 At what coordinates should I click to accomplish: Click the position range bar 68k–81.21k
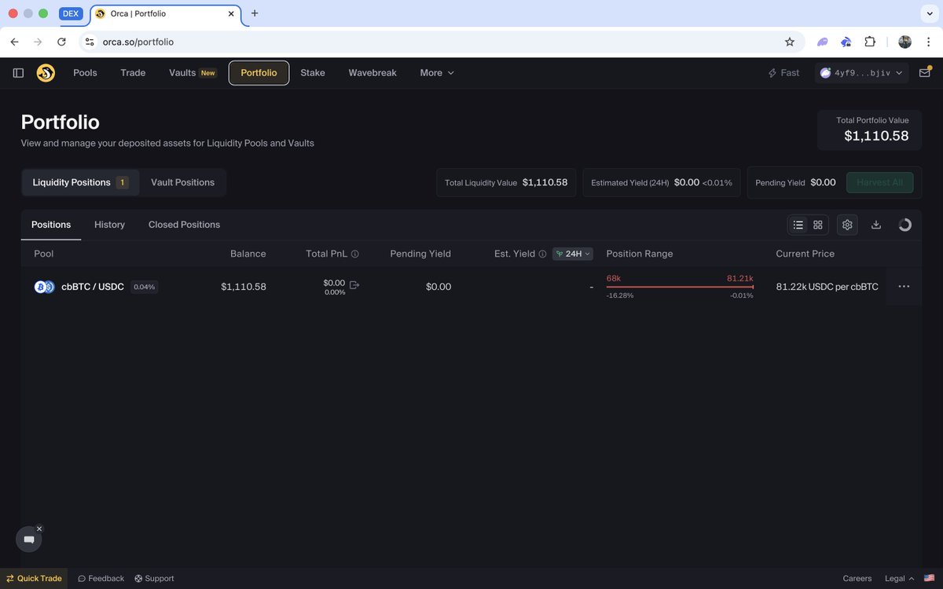[x=680, y=287]
